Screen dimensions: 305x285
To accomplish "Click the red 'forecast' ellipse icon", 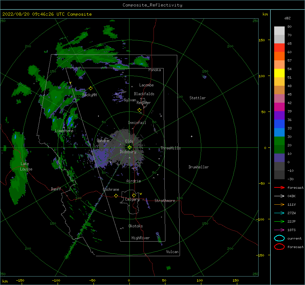I will pyautogui.click(x=279, y=247).
